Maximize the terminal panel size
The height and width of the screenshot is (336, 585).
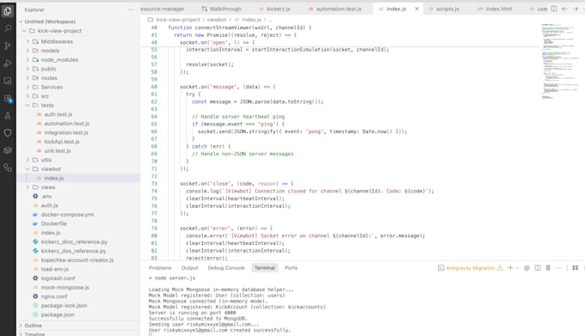click(576, 268)
